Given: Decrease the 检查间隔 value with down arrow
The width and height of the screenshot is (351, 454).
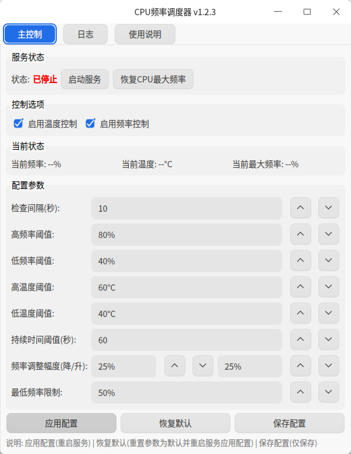Looking at the screenshot, I should pyautogui.click(x=328, y=208).
